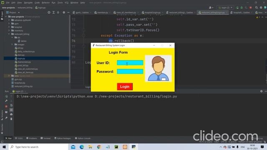The image size is (267, 150).
Task: Focus the User ID input field
Action: [130, 63]
